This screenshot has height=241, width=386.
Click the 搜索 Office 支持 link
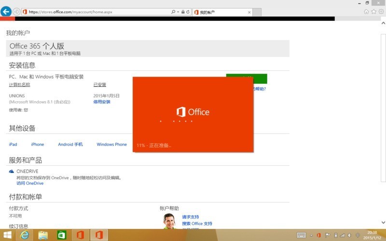tap(197, 224)
